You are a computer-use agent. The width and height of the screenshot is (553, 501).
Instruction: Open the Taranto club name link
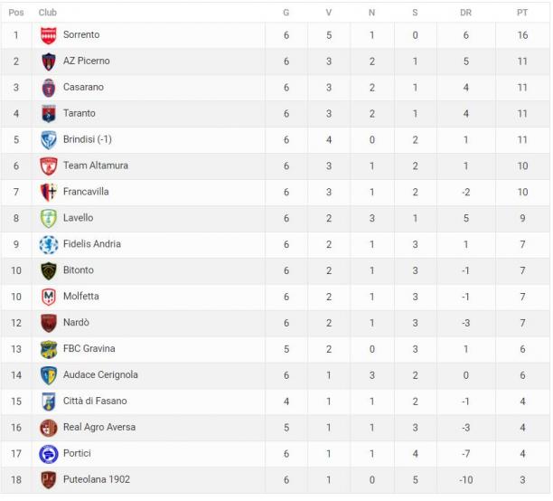tap(79, 113)
